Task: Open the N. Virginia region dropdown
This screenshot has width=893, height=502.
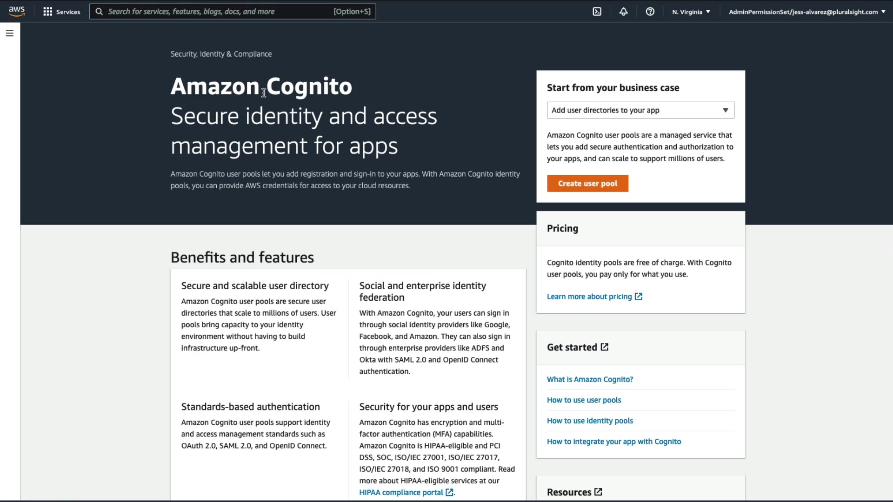Action: pos(691,12)
